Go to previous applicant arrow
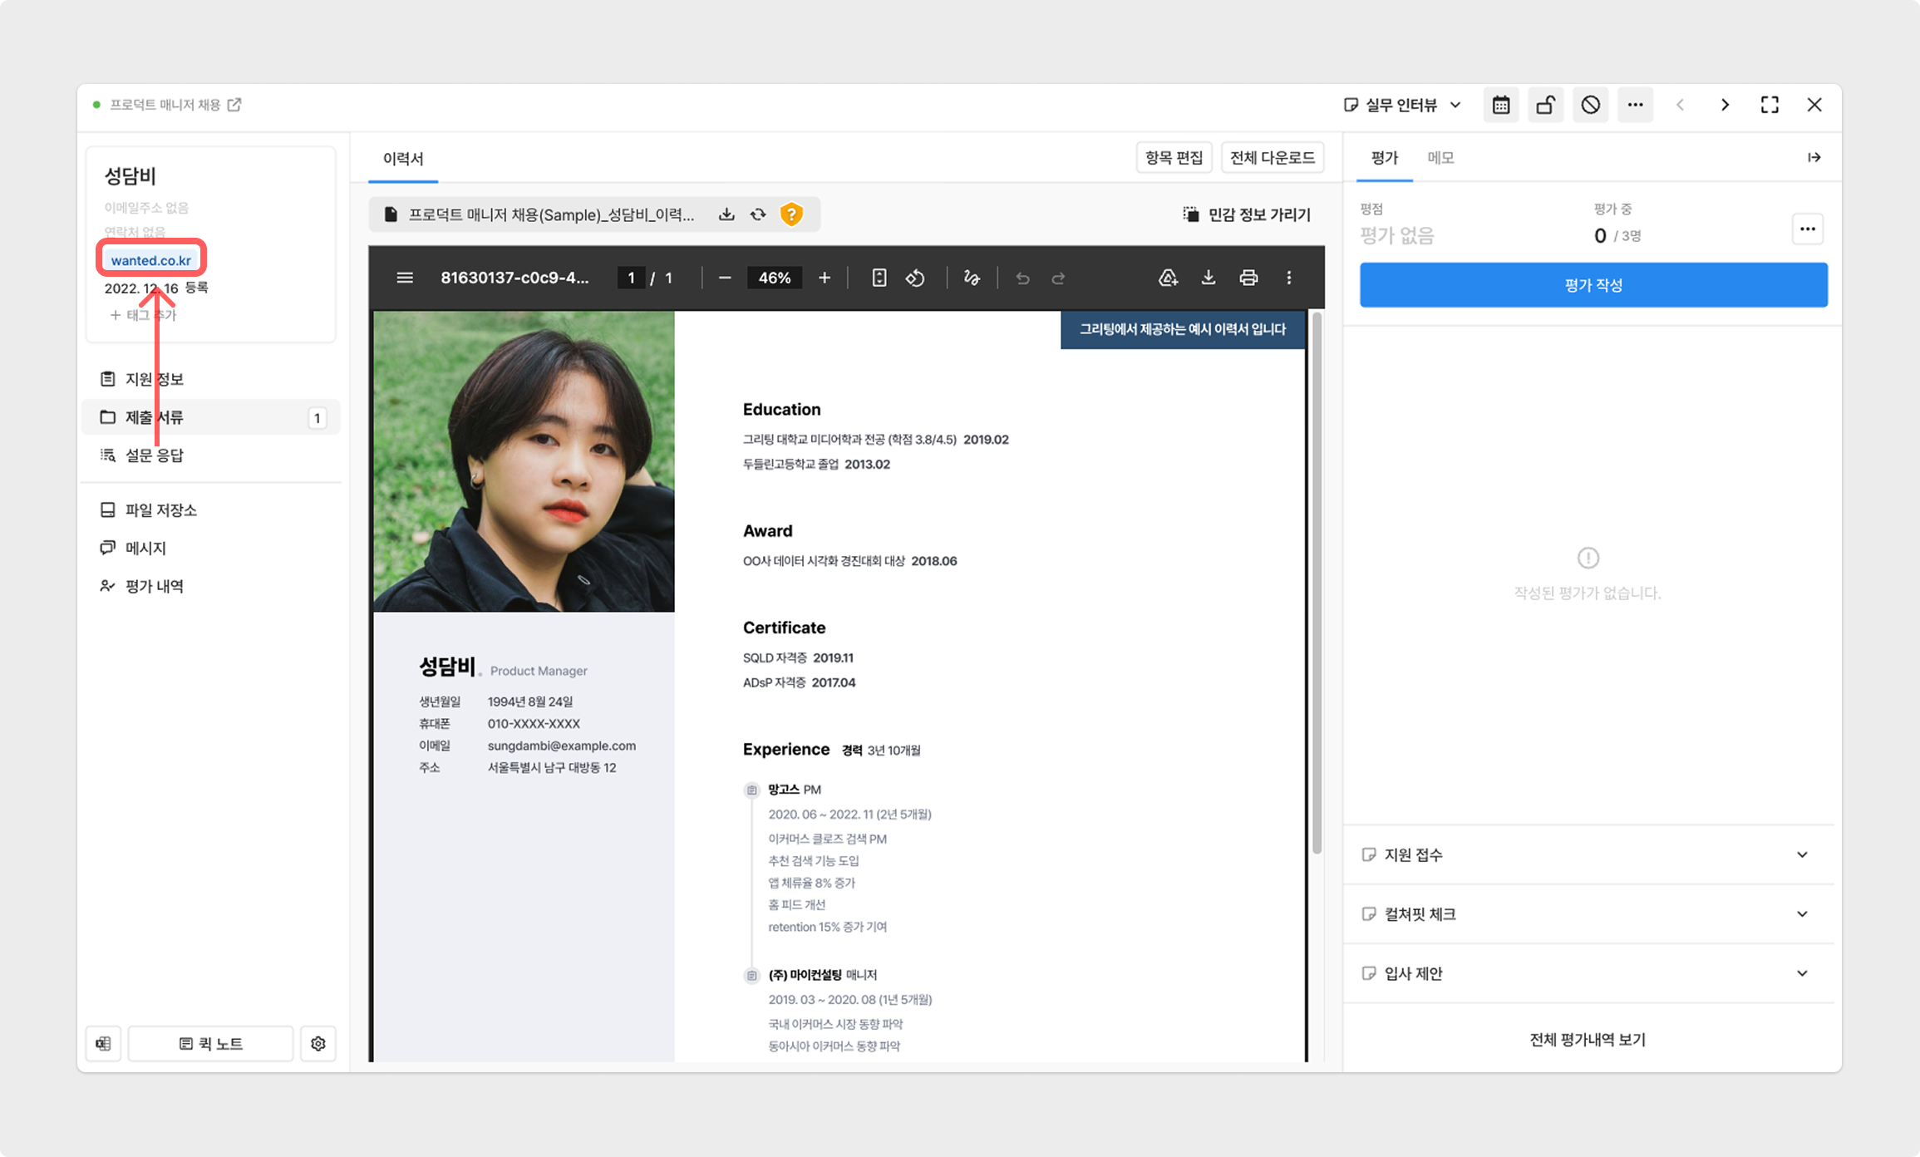Image resolution: width=1920 pixels, height=1157 pixels. point(1681,105)
